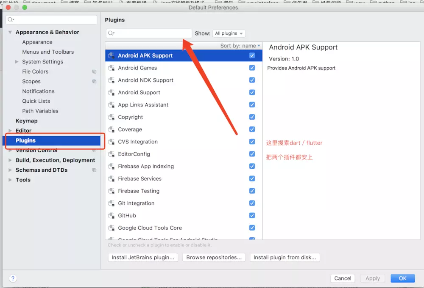Screen dimensions: 424x288
Task: Click the Apply button
Action: tap(373, 278)
